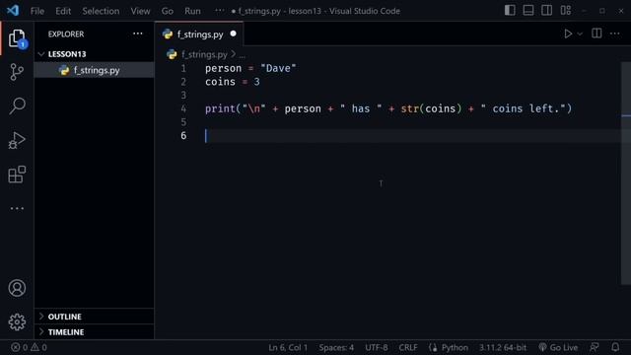Open the View menu
This screenshot has height=355, width=631.
pos(140,11)
